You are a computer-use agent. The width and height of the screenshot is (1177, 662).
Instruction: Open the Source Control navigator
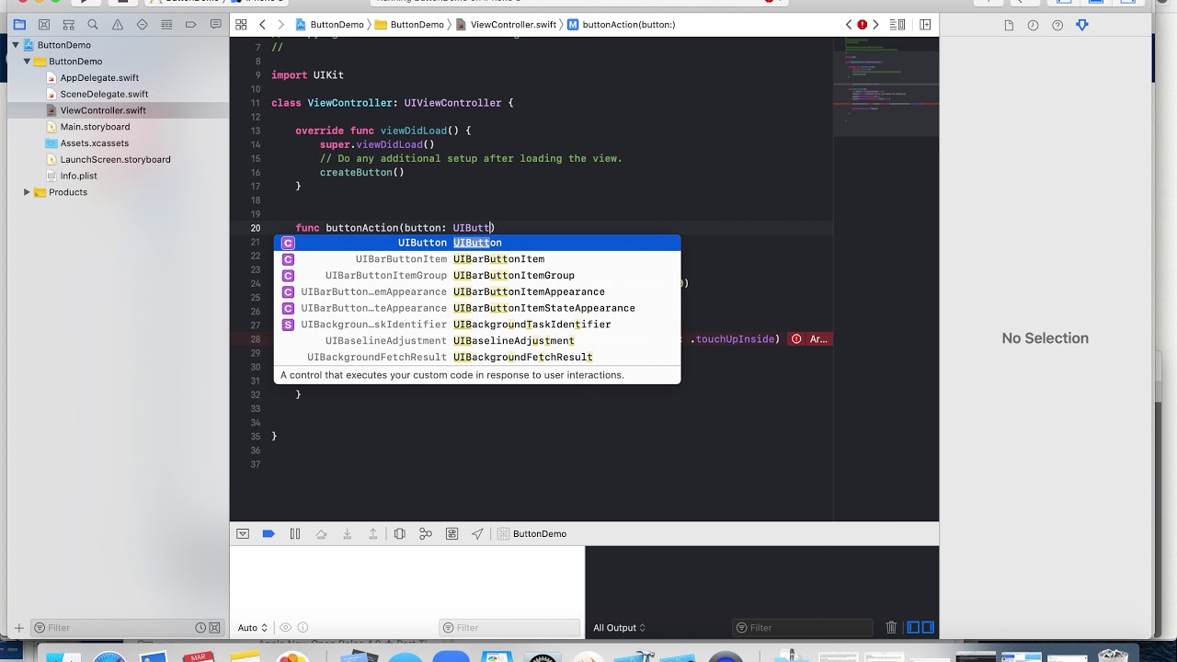click(x=43, y=25)
